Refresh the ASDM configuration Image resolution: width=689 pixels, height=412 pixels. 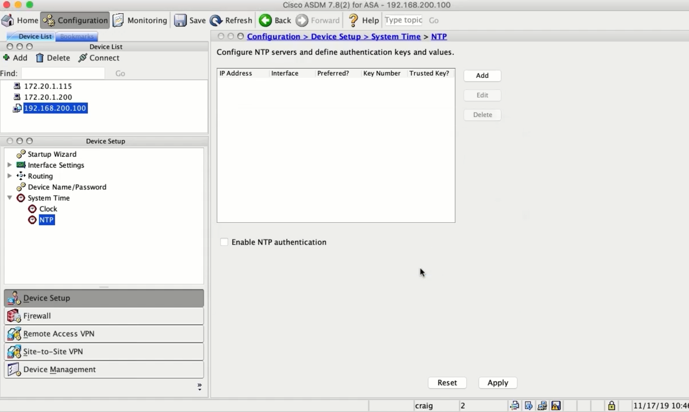click(x=231, y=20)
